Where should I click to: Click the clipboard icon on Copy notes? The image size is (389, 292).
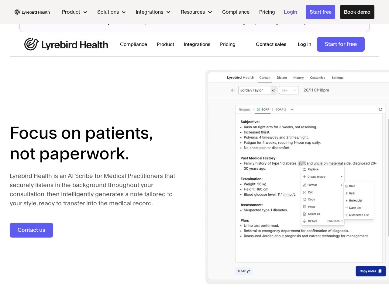(x=380, y=271)
